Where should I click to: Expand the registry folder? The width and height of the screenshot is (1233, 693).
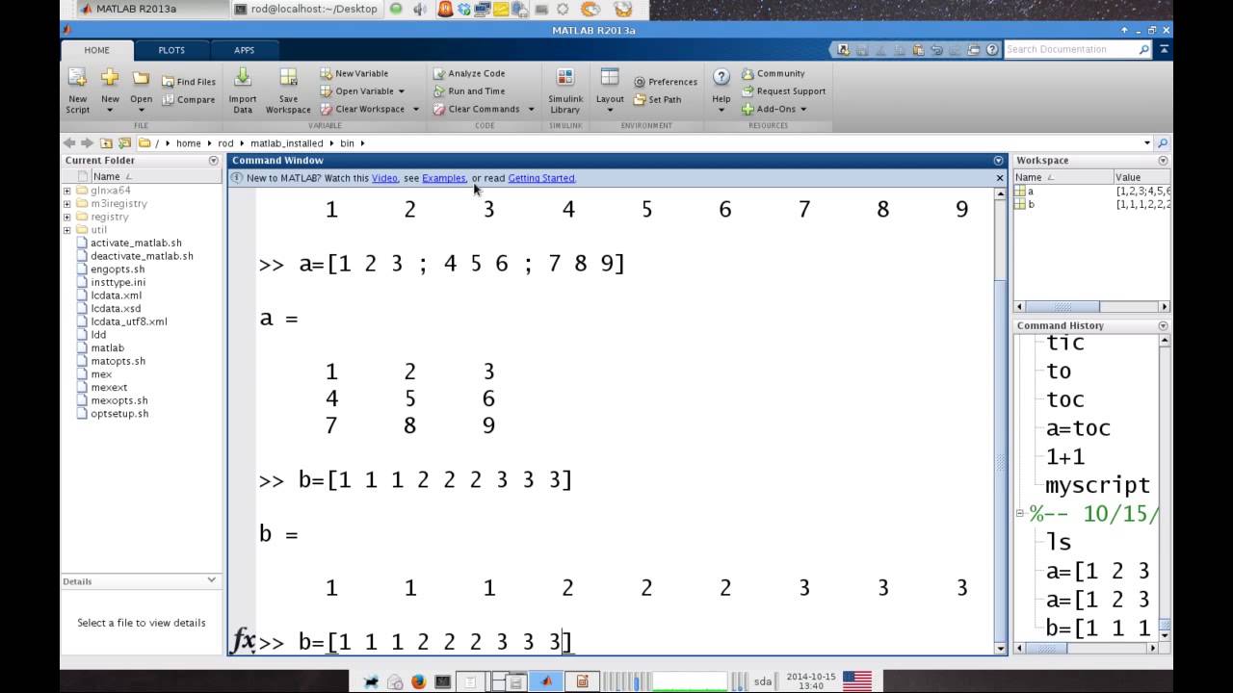(x=67, y=218)
